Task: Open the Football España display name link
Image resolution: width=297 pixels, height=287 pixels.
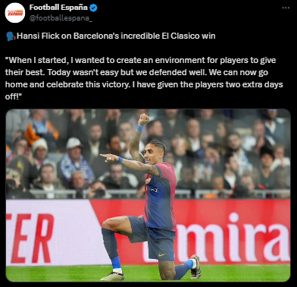Action: [x=58, y=8]
